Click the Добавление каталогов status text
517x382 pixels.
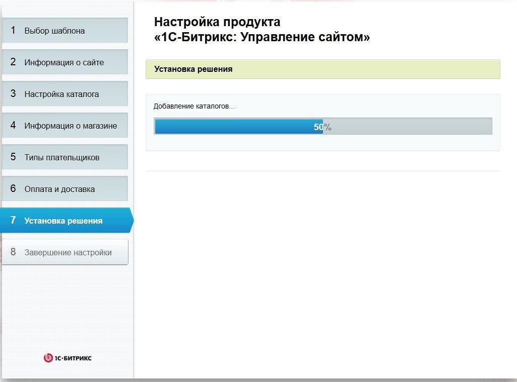(x=194, y=106)
